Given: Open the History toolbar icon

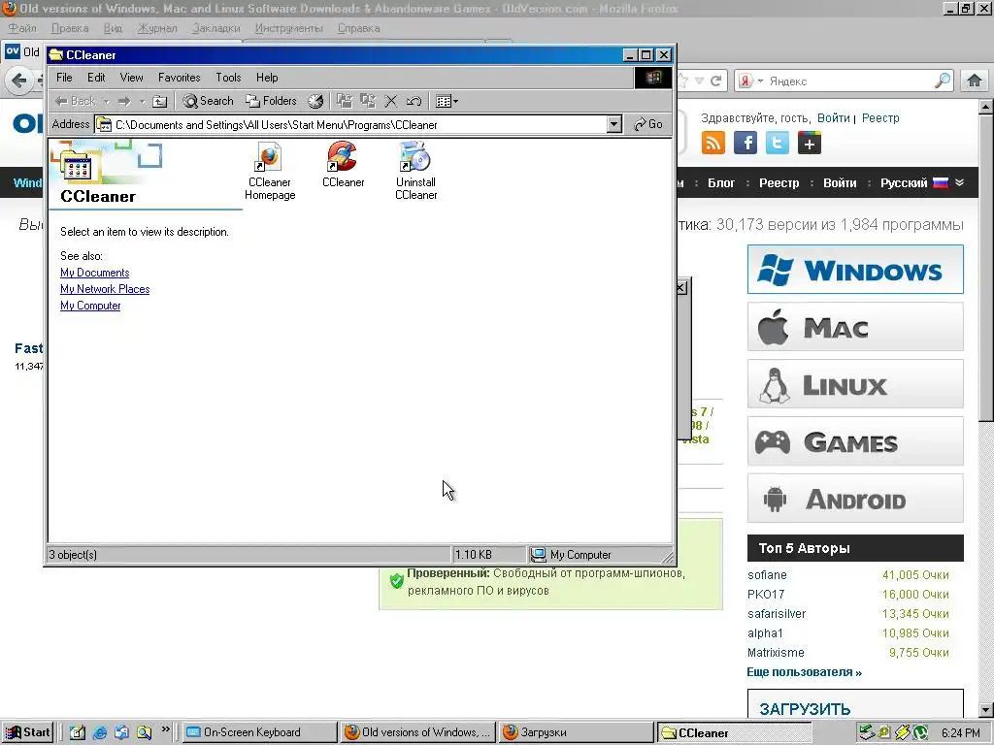Looking at the screenshot, I should pyautogui.click(x=315, y=101).
